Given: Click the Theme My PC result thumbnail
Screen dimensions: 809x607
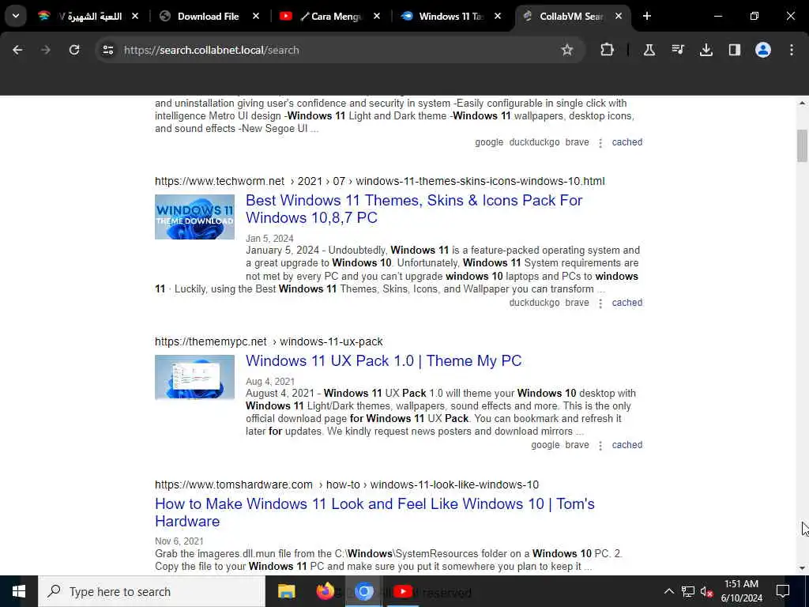Looking at the screenshot, I should (x=194, y=377).
